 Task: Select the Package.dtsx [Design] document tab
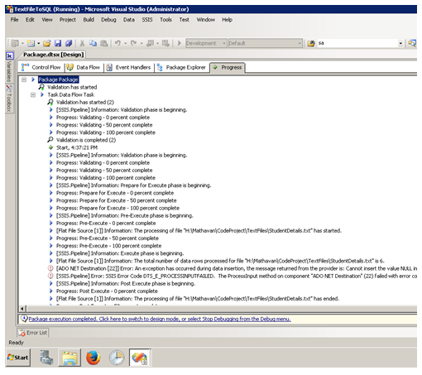(53, 55)
